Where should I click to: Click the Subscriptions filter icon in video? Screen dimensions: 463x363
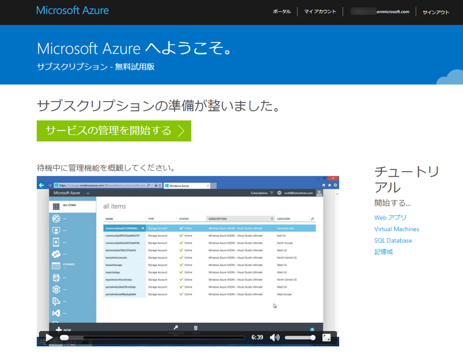[x=272, y=193]
